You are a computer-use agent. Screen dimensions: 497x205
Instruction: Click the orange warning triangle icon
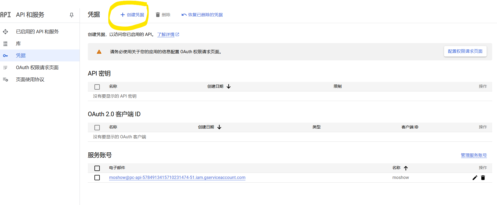[99, 52]
